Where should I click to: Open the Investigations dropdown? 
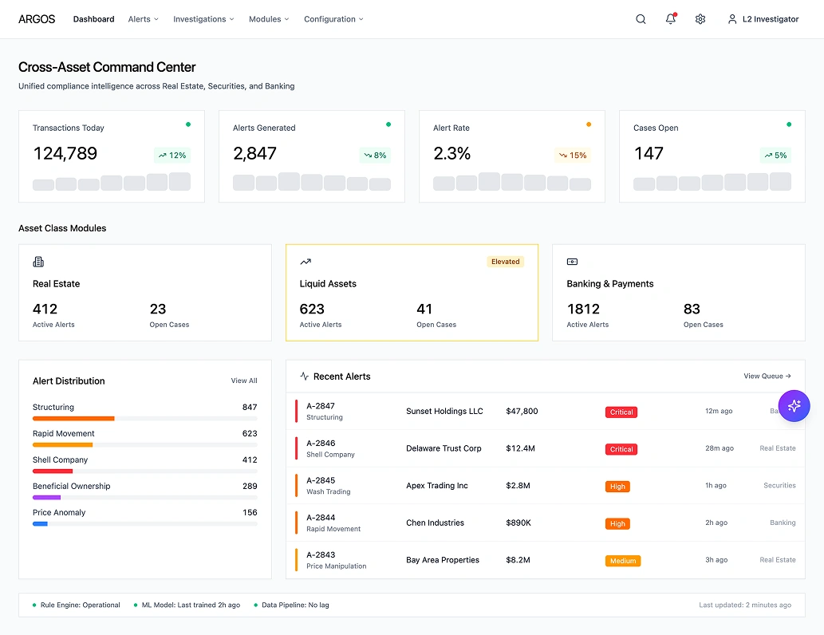point(203,18)
